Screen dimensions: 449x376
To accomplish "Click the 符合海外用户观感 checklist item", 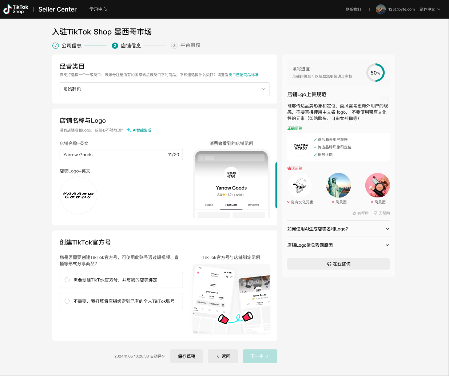I will point(331,140).
